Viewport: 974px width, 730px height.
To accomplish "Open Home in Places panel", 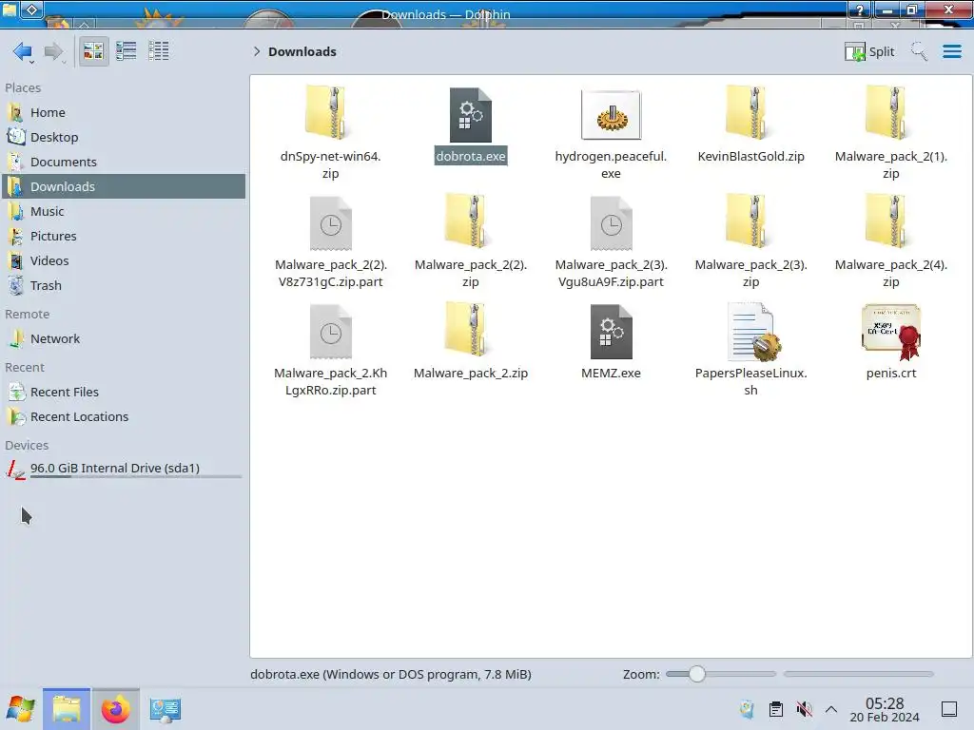I will click(x=124, y=112).
